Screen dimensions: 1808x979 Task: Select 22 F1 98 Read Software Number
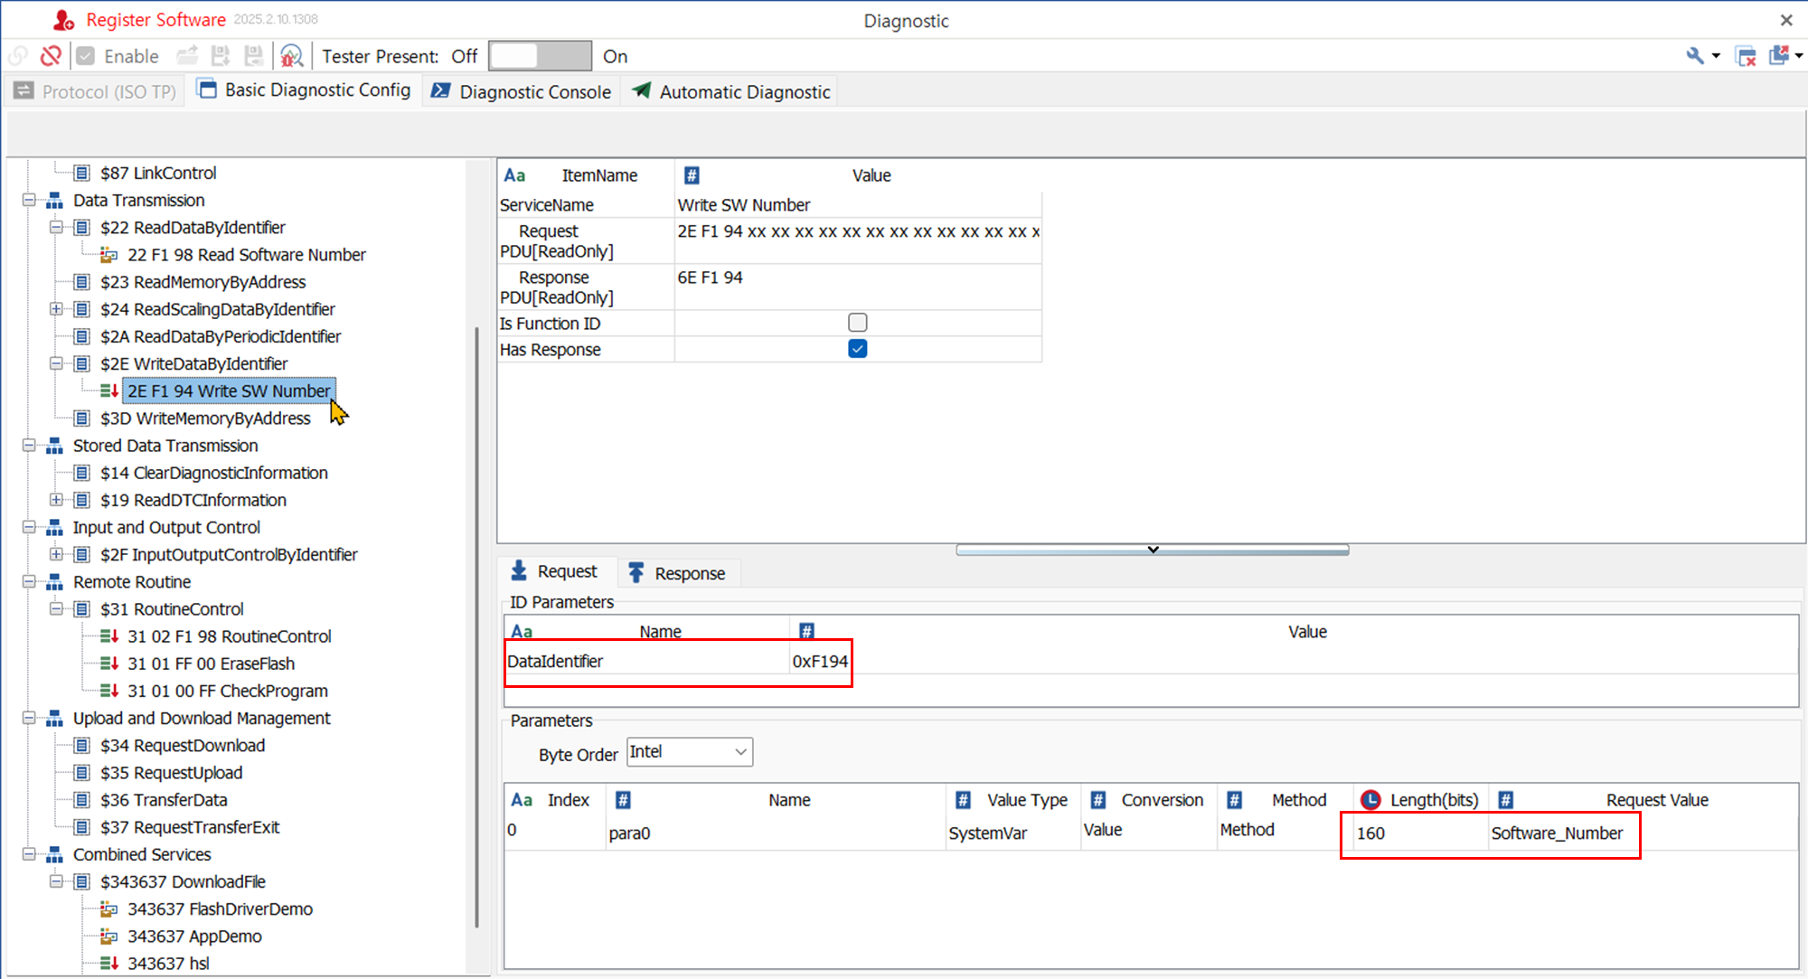(x=246, y=255)
